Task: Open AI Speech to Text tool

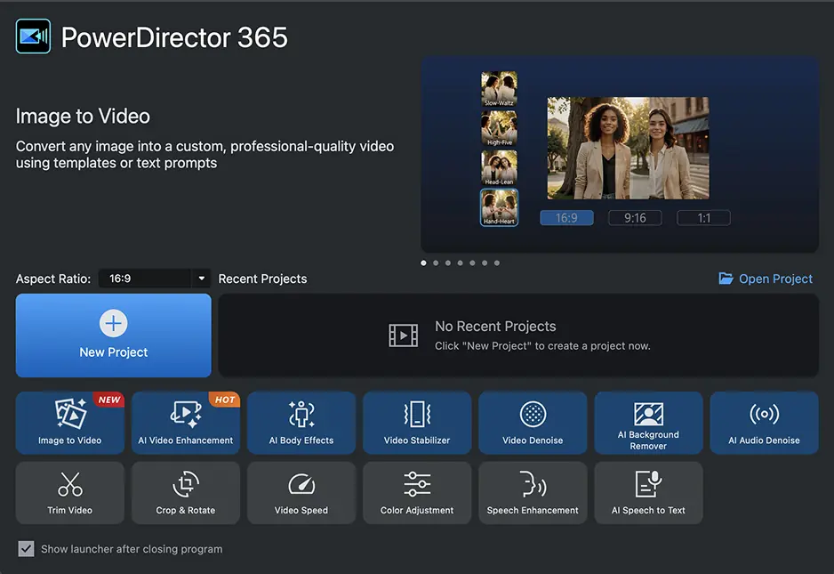Action: click(648, 493)
